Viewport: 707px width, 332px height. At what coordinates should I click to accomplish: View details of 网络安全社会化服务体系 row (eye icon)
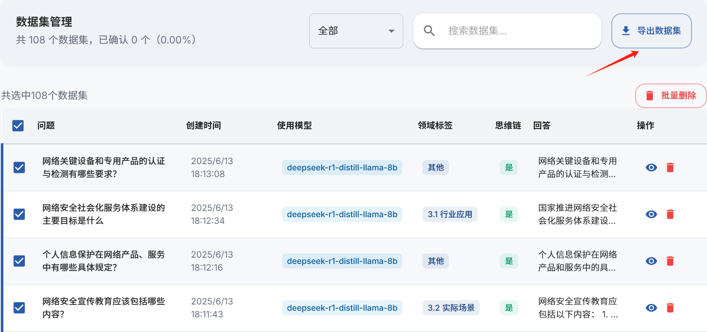point(651,214)
